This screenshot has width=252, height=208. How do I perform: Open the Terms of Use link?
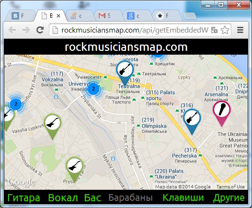(230, 186)
